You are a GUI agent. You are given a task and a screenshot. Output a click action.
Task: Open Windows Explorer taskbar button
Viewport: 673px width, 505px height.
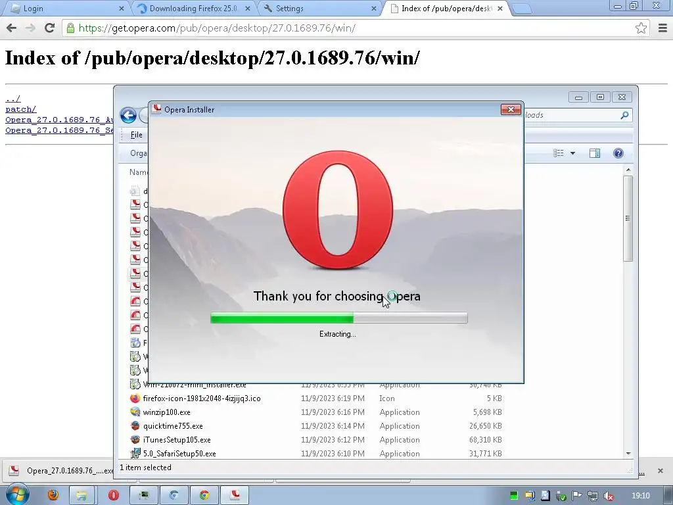point(81,495)
